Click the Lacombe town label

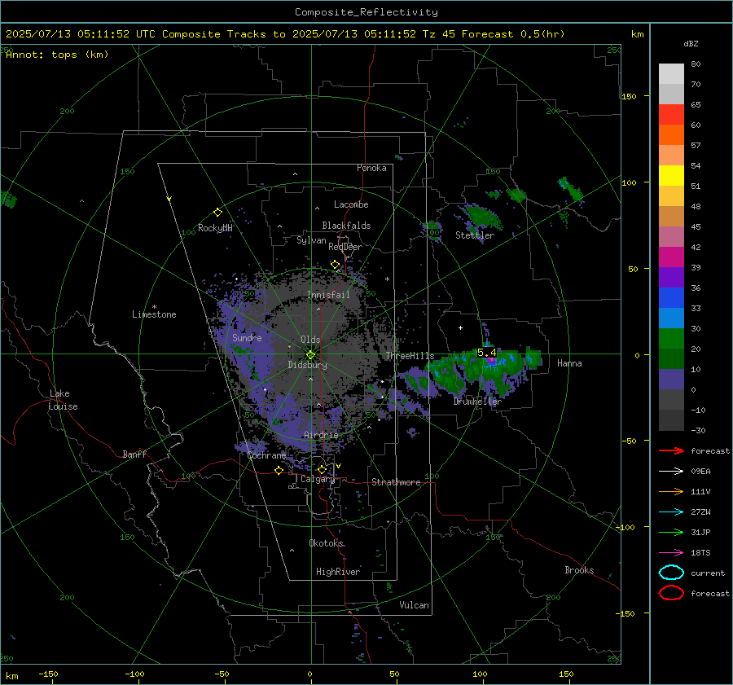click(x=351, y=204)
